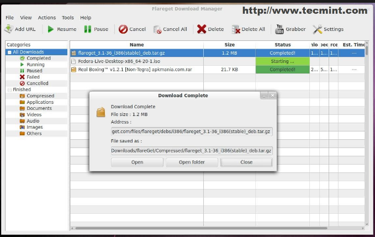Select the Fedora-Live-Desktop iso row name
This screenshot has width=375, height=237.
tap(119, 61)
